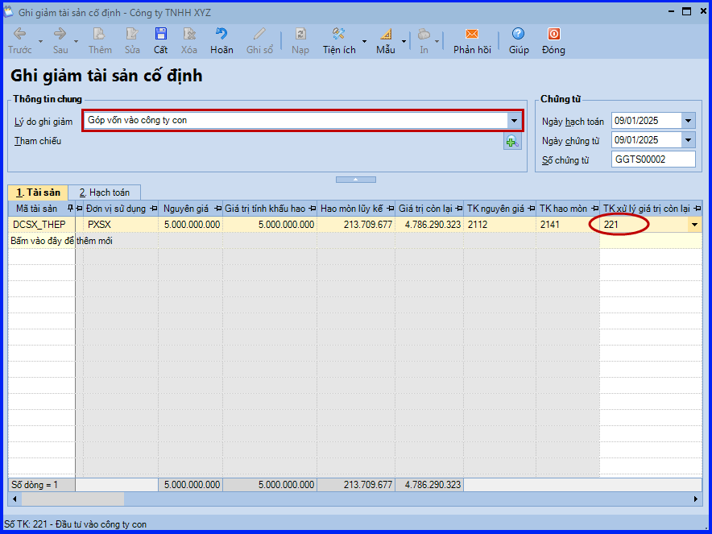Image resolution: width=712 pixels, height=534 pixels.
Task: Click the horizontal scrollbar right arrow
Action: pyautogui.click(x=697, y=499)
